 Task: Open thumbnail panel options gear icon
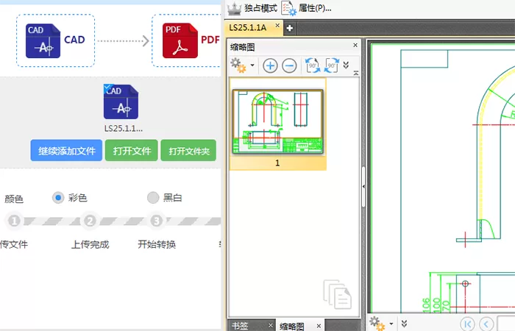[x=238, y=65]
